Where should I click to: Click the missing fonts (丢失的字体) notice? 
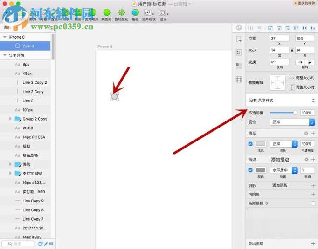tap(305, 3)
